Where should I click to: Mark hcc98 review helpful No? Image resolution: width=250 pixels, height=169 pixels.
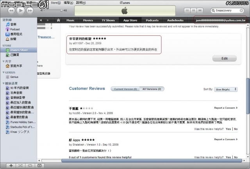(236, 129)
